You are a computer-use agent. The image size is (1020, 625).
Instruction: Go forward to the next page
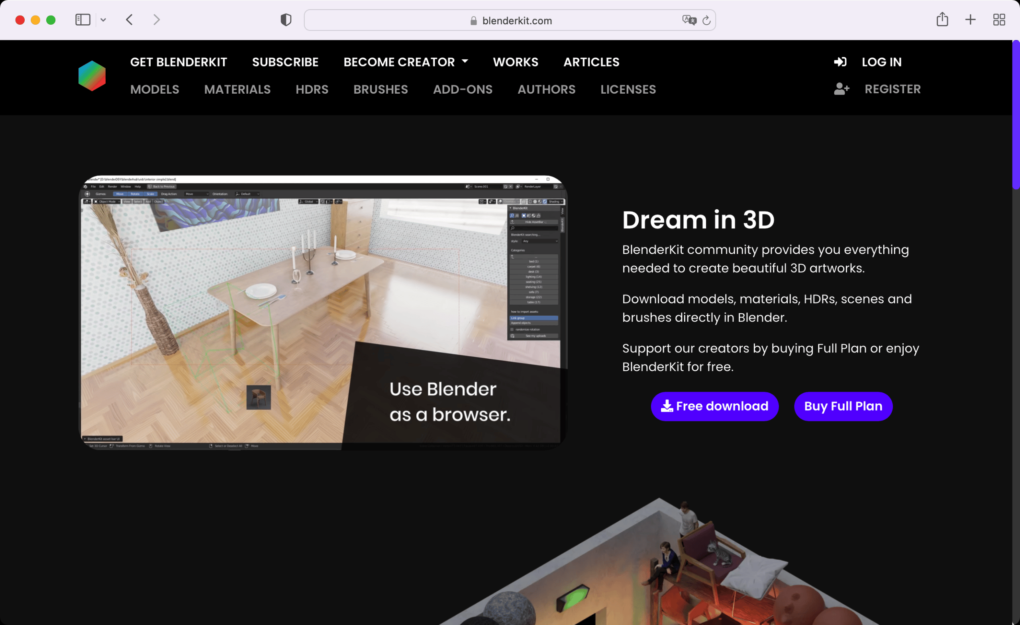[157, 20]
